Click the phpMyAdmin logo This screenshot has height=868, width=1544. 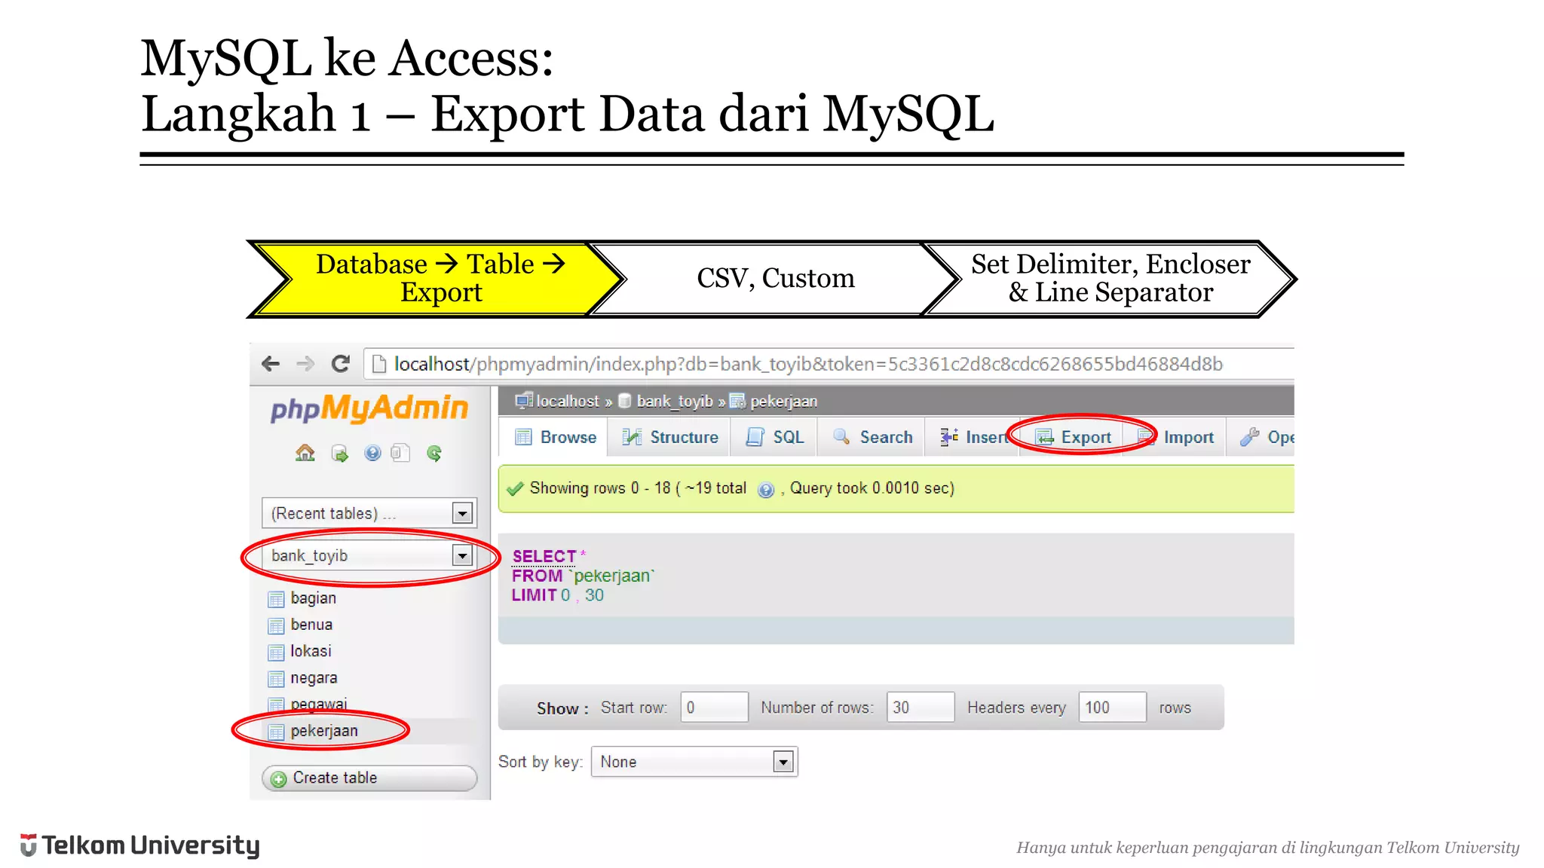tap(369, 408)
